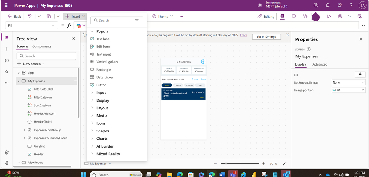Screen dimensions: 369x177
Task: Click the Back button
Action: point(14,17)
